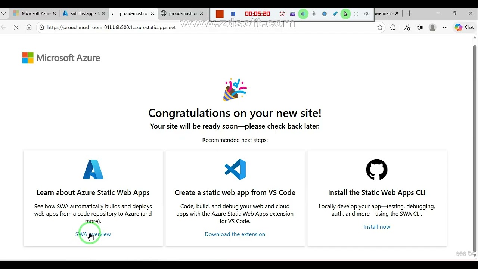Screen dimensions: 478x269
Task: Open the browser profile avatar
Action: point(432,27)
